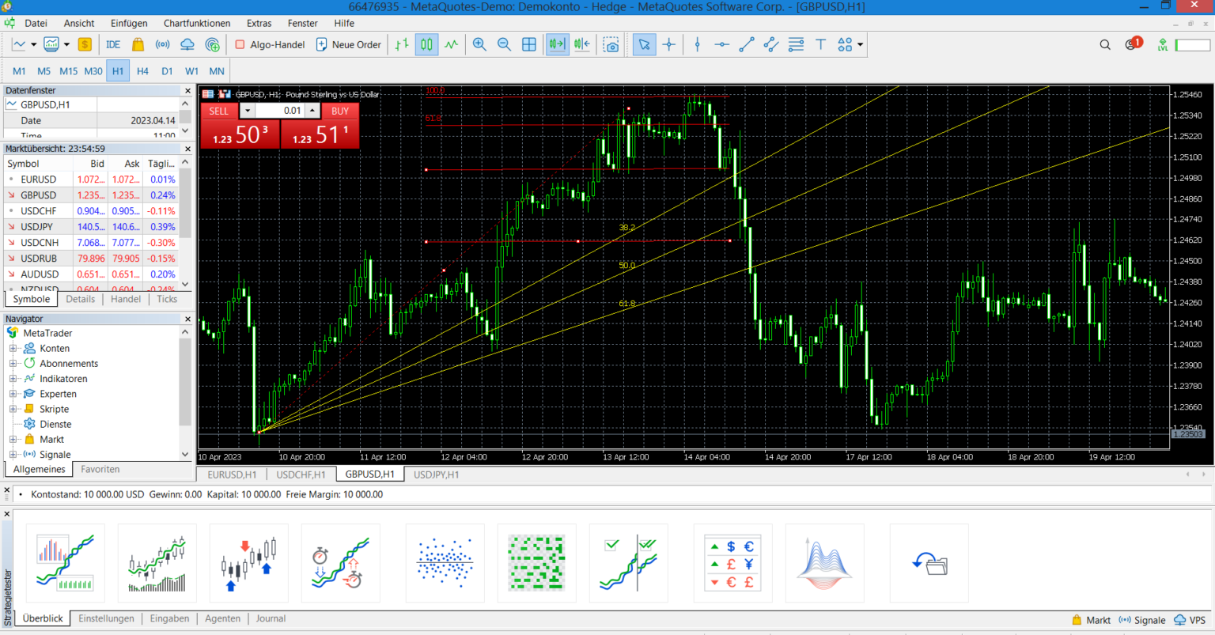Zoom out on the chart

(504, 44)
